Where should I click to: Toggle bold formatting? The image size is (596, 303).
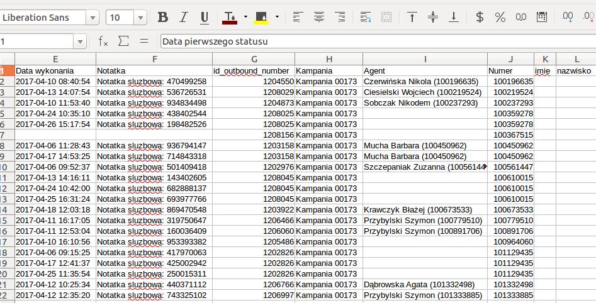pyautogui.click(x=162, y=18)
